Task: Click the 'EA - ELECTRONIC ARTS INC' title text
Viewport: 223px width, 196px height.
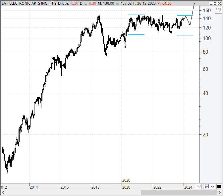Action: (24, 3)
